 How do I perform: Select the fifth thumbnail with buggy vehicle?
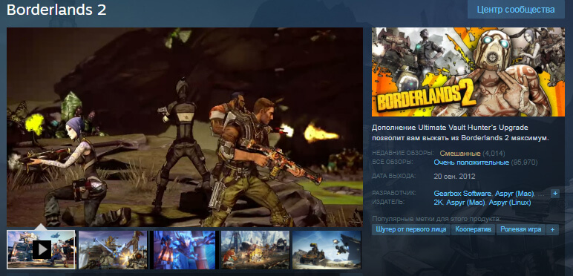pos(327,249)
